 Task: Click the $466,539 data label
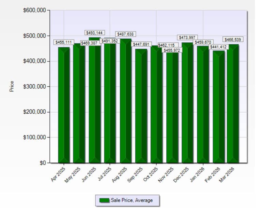[x=233, y=40]
